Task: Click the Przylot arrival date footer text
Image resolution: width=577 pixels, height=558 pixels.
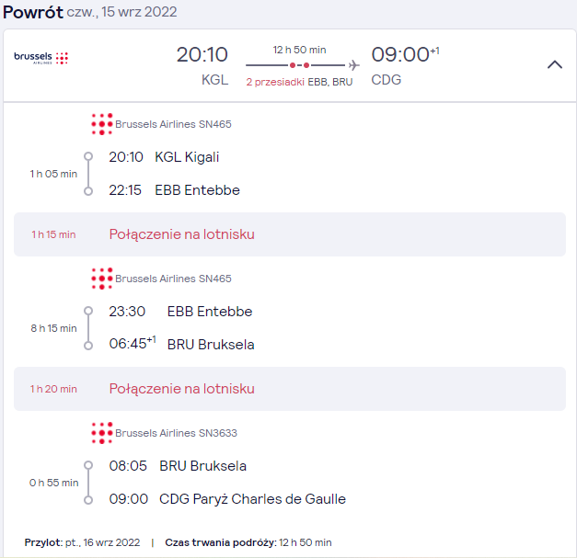Action: click(82, 542)
